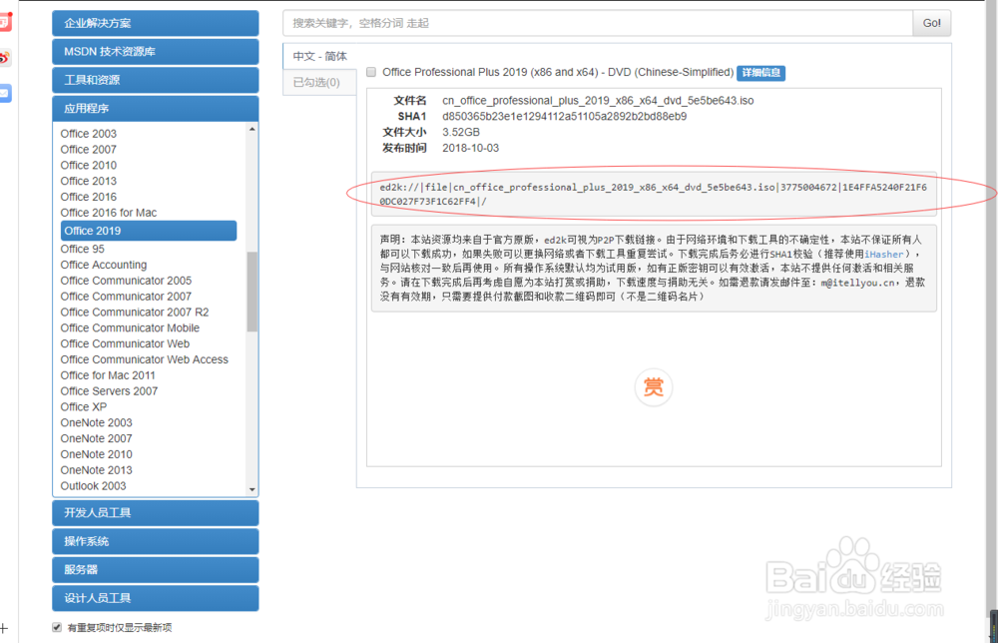Select Office 95 in list

click(82, 249)
